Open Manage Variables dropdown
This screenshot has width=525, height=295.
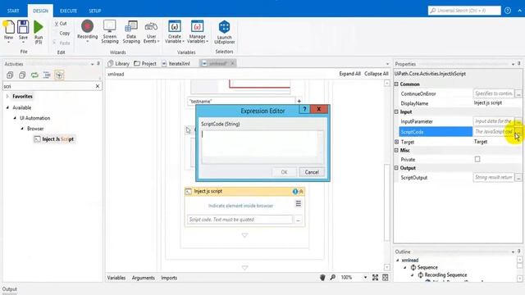[197, 31]
